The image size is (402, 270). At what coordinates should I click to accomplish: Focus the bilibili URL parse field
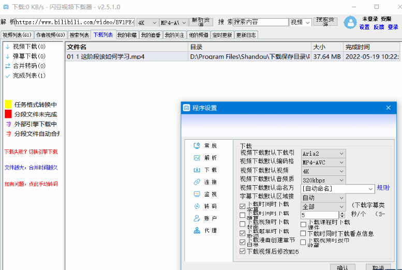[x=75, y=22]
